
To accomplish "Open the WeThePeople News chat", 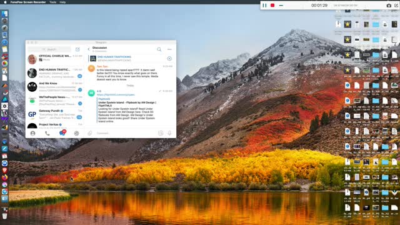I will (55, 101).
